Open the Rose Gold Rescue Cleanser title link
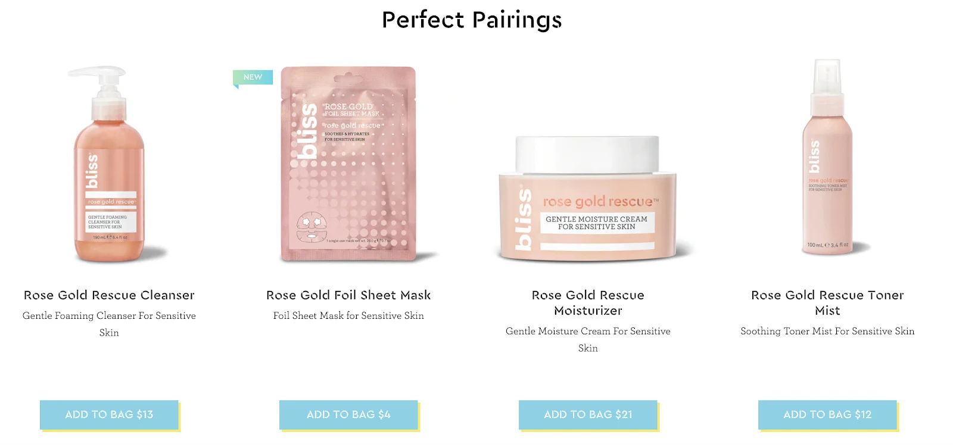This screenshot has width=953, height=445. [109, 295]
